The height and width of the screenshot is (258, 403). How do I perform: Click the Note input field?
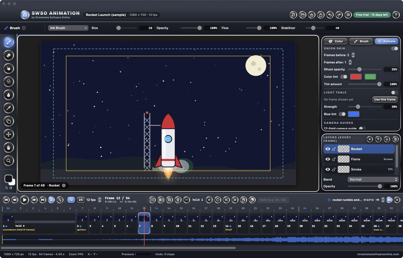pos(273,200)
